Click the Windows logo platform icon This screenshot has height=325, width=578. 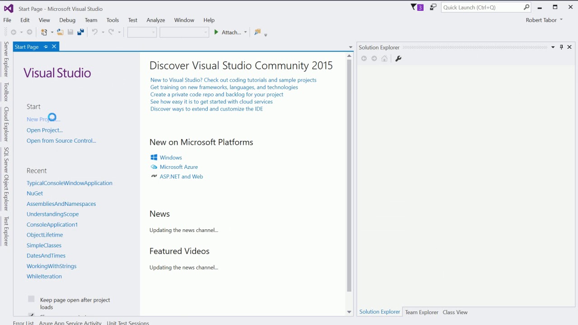154,158
